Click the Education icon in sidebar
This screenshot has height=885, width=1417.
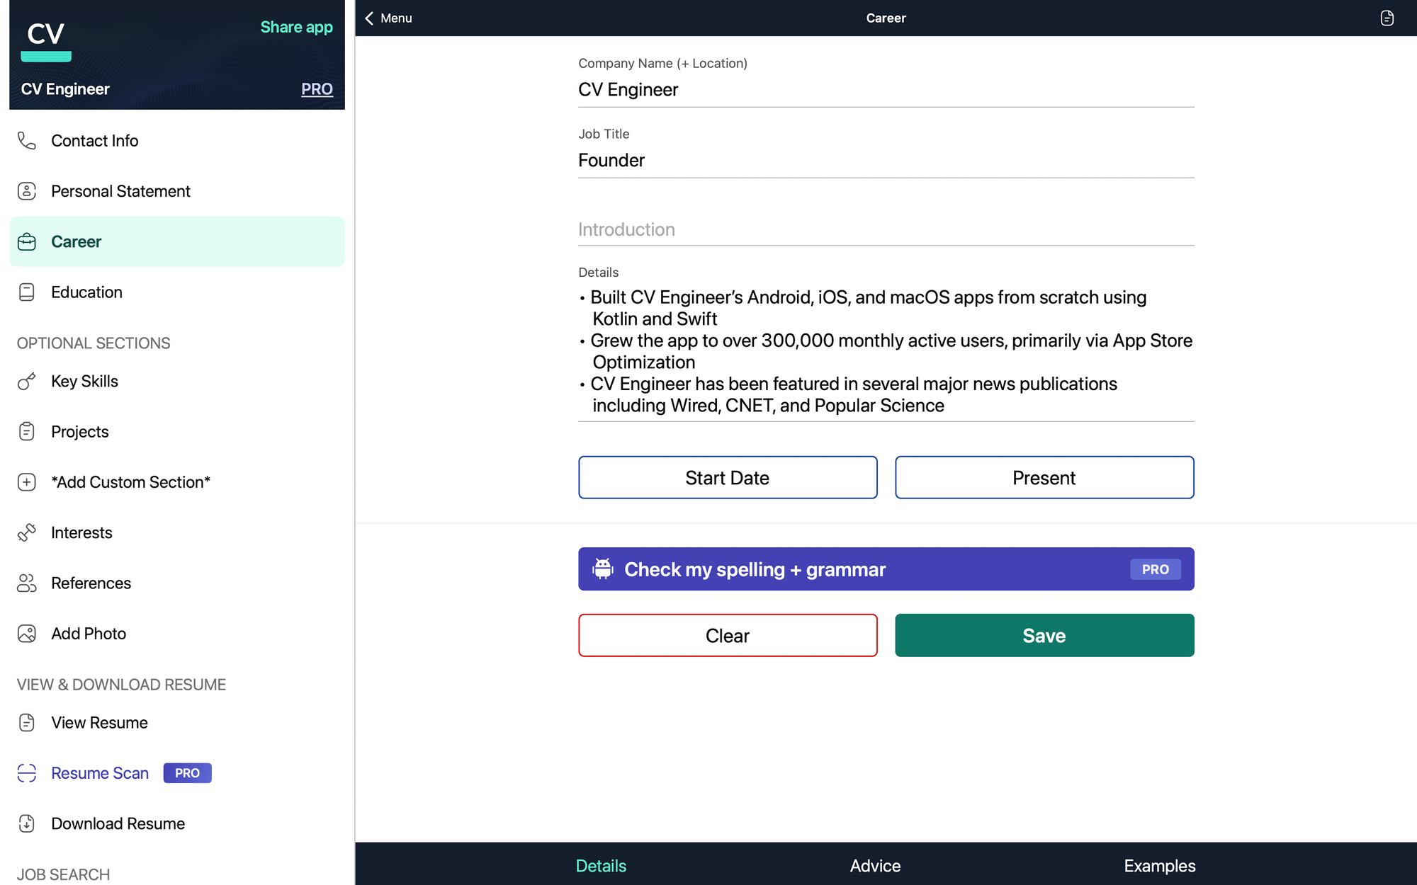click(x=28, y=292)
